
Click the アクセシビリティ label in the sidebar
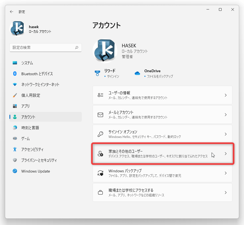32,149
